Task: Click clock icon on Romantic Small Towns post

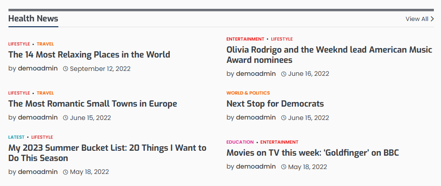Action: click(65, 118)
